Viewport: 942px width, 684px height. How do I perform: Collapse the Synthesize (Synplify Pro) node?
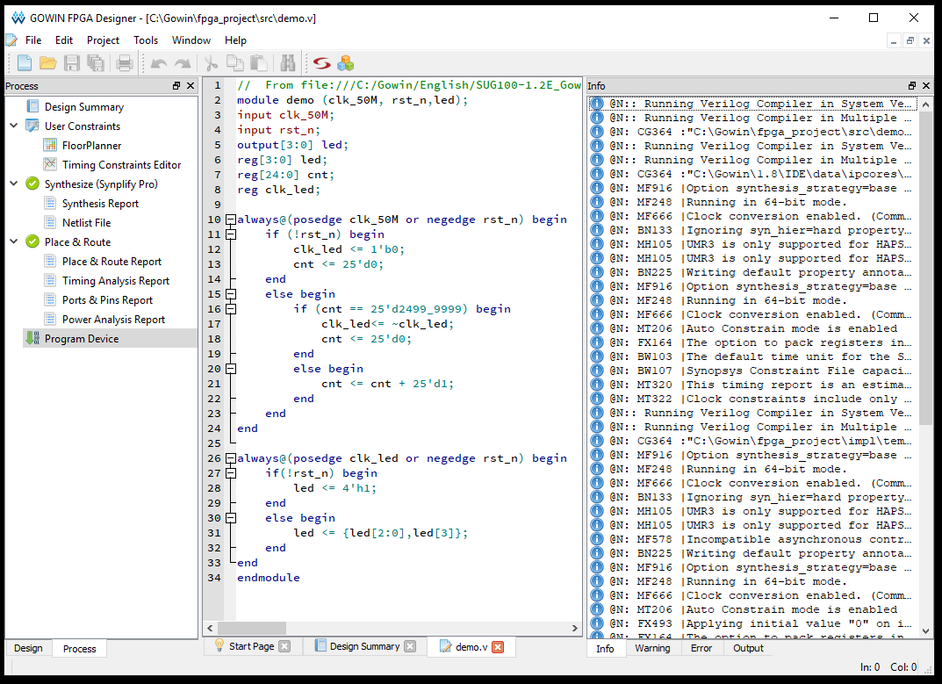tap(13, 184)
